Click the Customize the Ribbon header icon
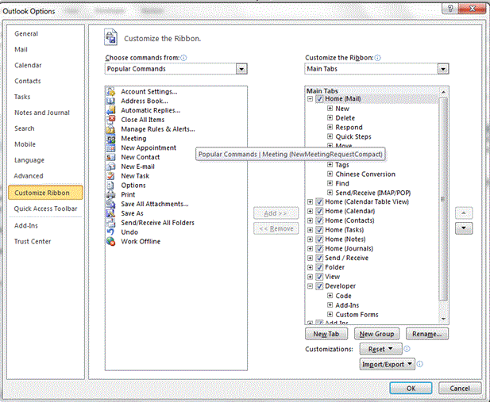The height and width of the screenshot is (402, 490). [x=110, y=37]
